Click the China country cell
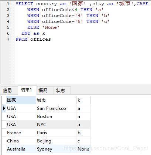The width and height of the screenshot is (151, 155). coord(21,141)
